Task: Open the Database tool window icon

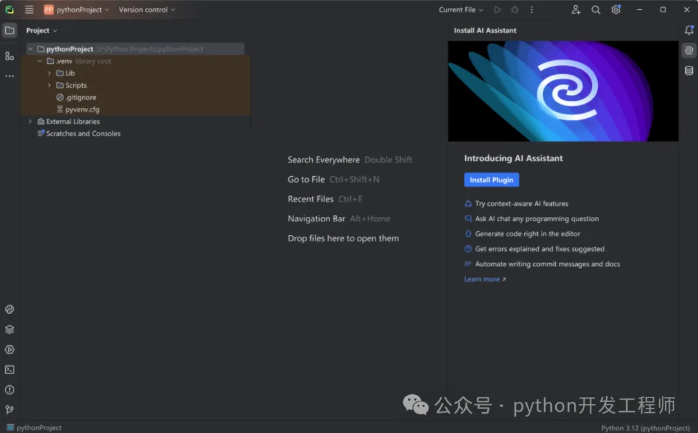Action: tap(689, 70)
